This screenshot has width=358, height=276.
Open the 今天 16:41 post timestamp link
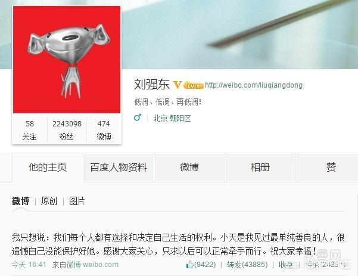(29, 265)
